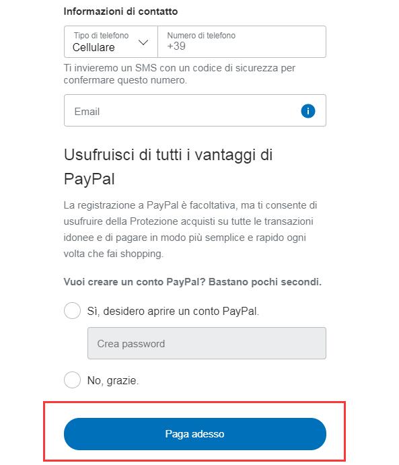The height and width of the screenshot is (465, 399).
Task: Click the 'No, grazie.' label text
Action: coord(113,380)
